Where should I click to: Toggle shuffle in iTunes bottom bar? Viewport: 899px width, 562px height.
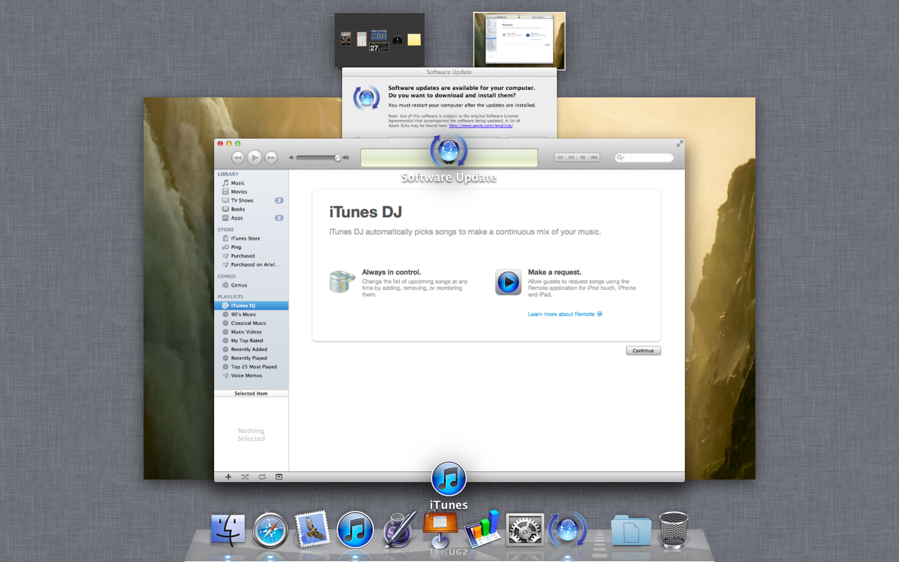coord(245,477)
